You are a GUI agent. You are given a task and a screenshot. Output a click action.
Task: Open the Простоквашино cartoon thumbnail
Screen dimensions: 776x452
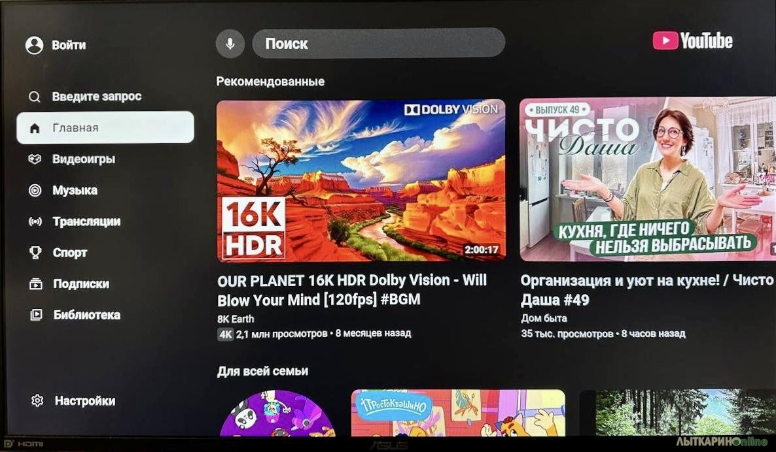click(x=458, y=413)
